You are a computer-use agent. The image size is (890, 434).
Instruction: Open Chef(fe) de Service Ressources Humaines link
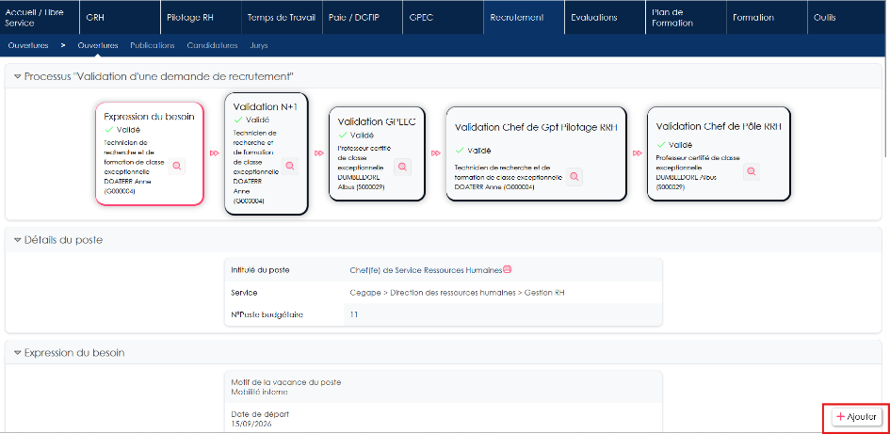click(x=427, y=270)
